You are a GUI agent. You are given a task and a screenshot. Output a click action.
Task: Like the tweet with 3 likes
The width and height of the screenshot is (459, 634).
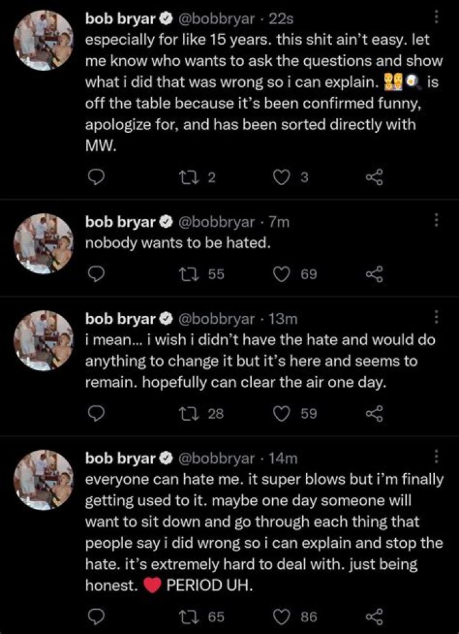tap(282, 177)
